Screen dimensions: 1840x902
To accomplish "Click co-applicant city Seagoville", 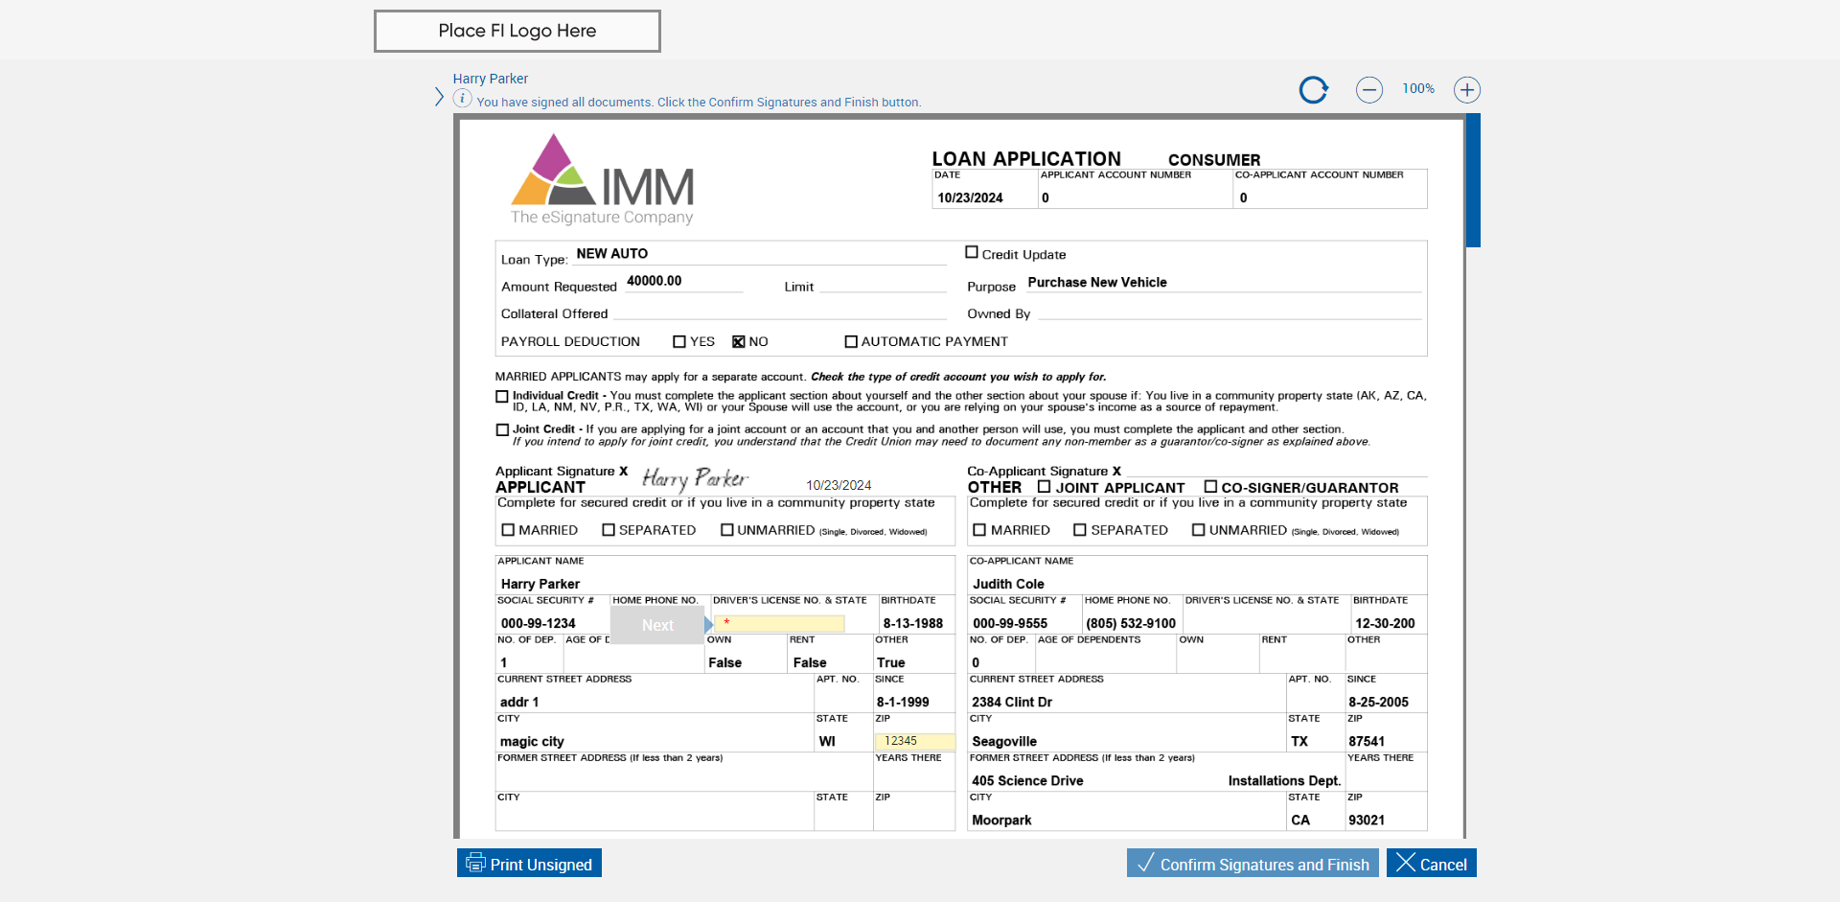I will tap(1004, 741).
